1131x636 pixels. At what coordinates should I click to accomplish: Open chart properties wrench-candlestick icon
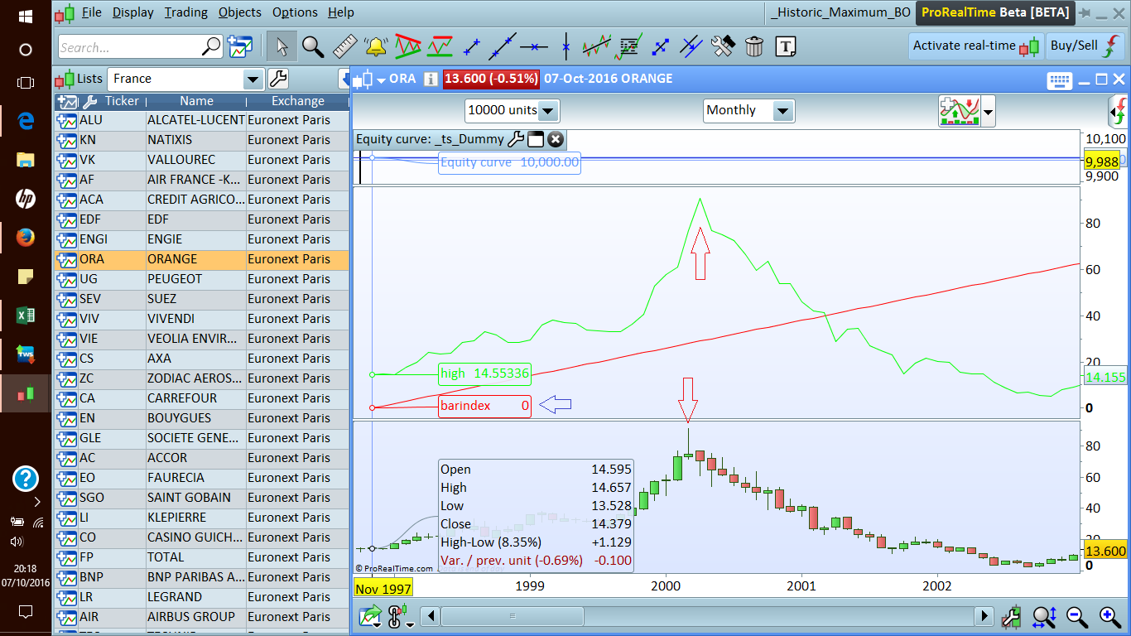pos(1011,616)
